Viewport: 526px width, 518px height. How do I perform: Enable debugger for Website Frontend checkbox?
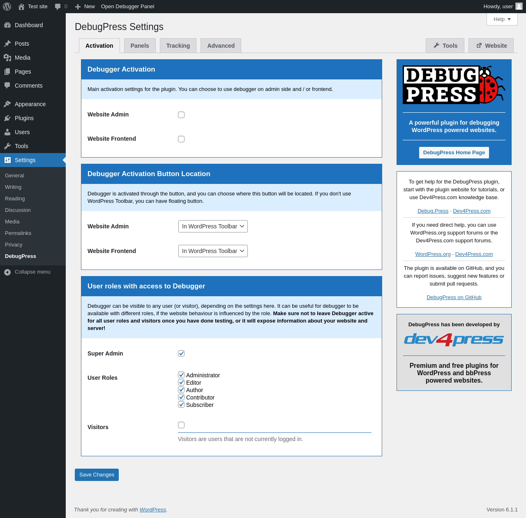tap(181, 139)
